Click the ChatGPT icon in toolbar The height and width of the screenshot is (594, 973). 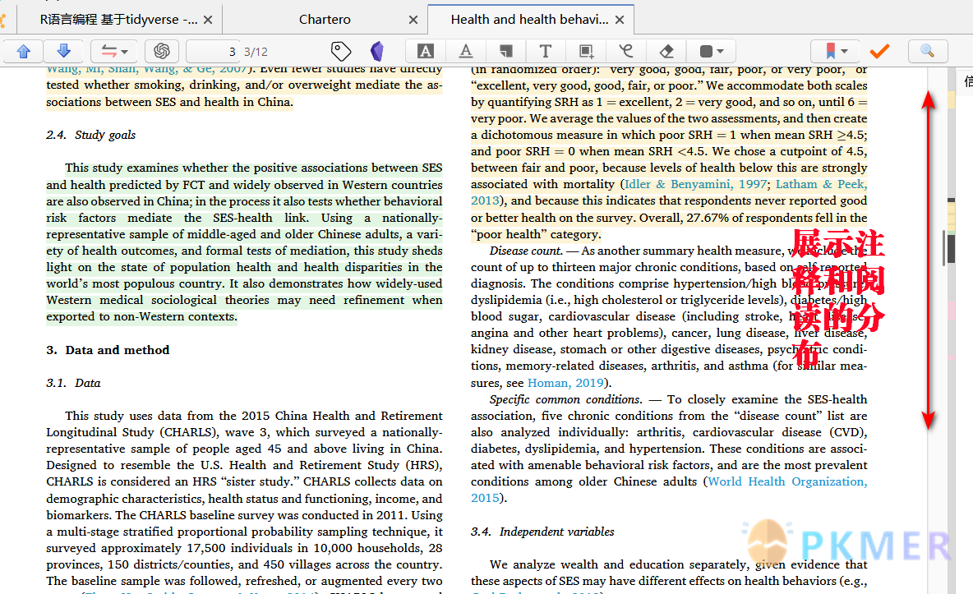(162, 51)
